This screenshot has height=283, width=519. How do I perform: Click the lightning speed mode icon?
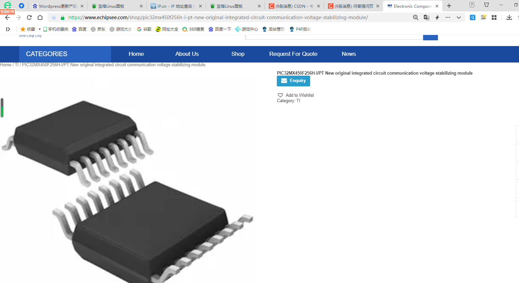(x=437, y=17)
